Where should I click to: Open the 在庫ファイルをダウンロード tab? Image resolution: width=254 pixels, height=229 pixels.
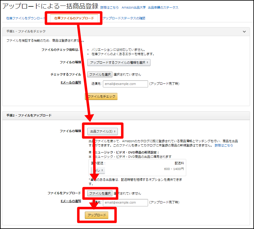pyautogui.click(x=26, y=18)
